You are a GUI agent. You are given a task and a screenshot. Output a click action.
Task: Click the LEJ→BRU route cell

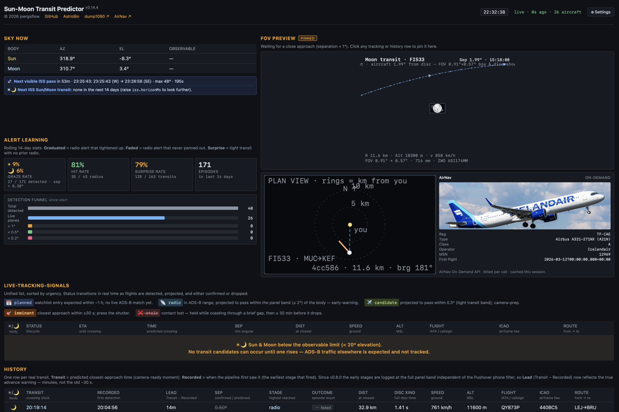coord(585,407)
